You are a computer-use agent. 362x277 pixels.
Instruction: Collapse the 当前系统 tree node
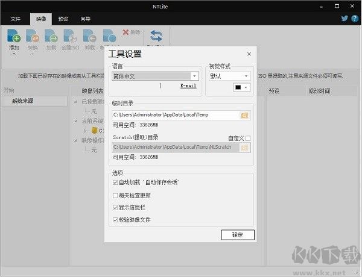click(x=76, y=121)
